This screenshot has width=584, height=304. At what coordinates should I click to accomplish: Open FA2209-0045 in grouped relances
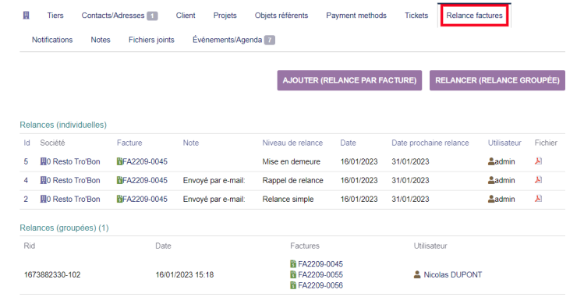point(320,263)
